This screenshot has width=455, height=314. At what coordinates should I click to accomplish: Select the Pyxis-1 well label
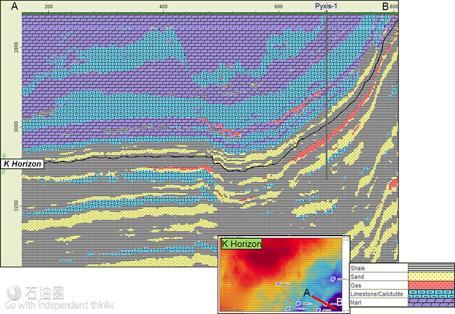pyautogui.click(x=326, y=6)
